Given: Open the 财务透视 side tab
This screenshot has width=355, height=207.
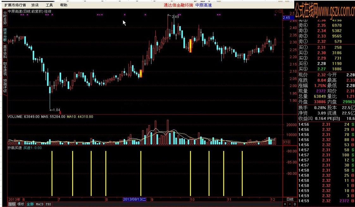Looking at the screenshot, I should click(x=5, y=69).
